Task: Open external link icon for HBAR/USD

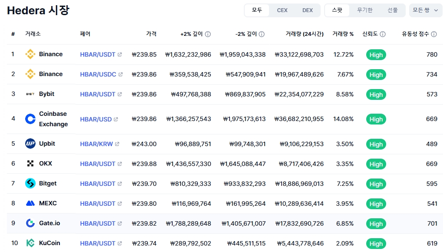Action: point(116,119)
